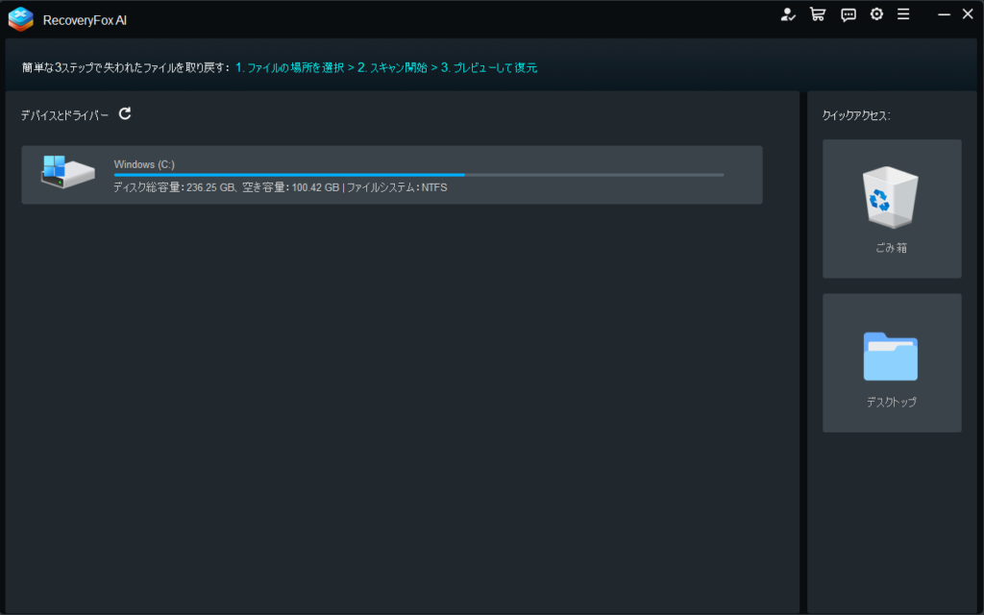984x615 pixels.
Task: Click the ディスク総容量 details text
Action: [x=280, y=187]
